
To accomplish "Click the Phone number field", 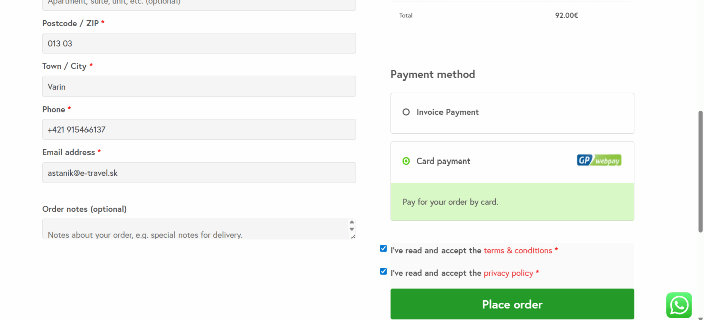I will (199, 129).
